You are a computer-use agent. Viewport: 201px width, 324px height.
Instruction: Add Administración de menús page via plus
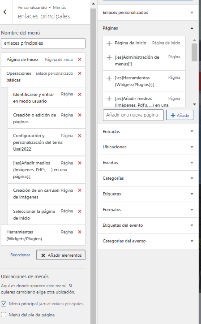(109, 57)
